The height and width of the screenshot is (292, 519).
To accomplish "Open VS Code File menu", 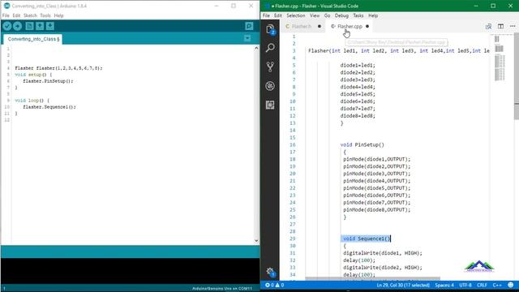I will tap(266, 15).
